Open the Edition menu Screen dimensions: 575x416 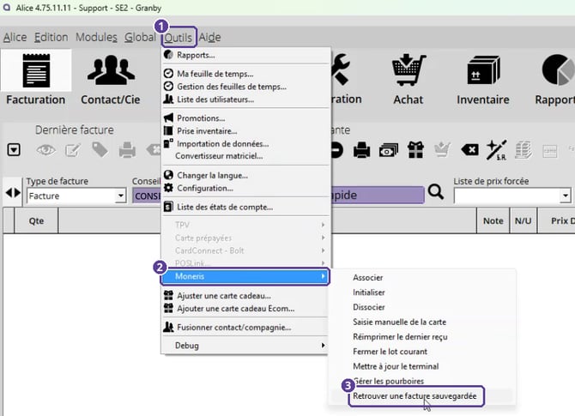(51, 38)
